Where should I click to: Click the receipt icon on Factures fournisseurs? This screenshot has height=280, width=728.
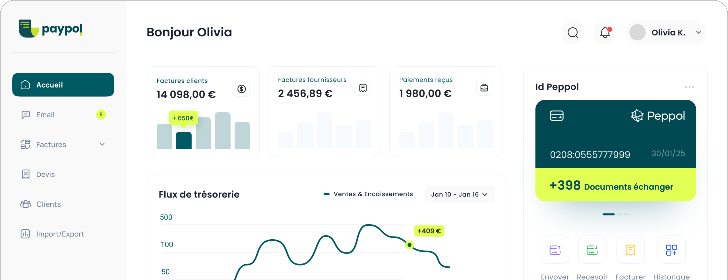363,88
